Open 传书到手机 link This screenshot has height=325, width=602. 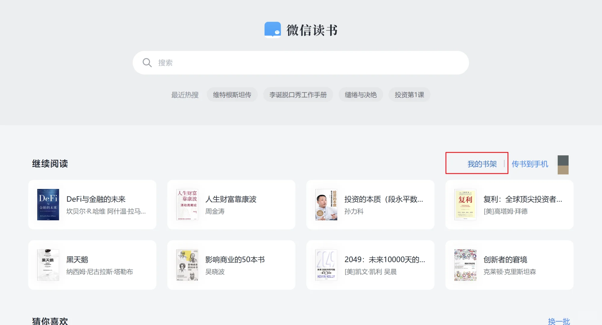[530, 164]
